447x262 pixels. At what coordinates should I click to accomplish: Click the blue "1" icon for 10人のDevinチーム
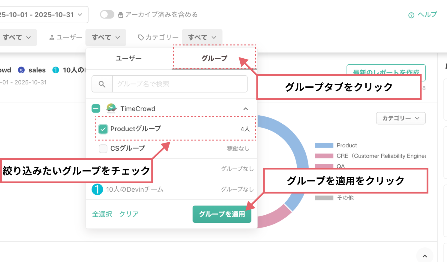(97, 189)
